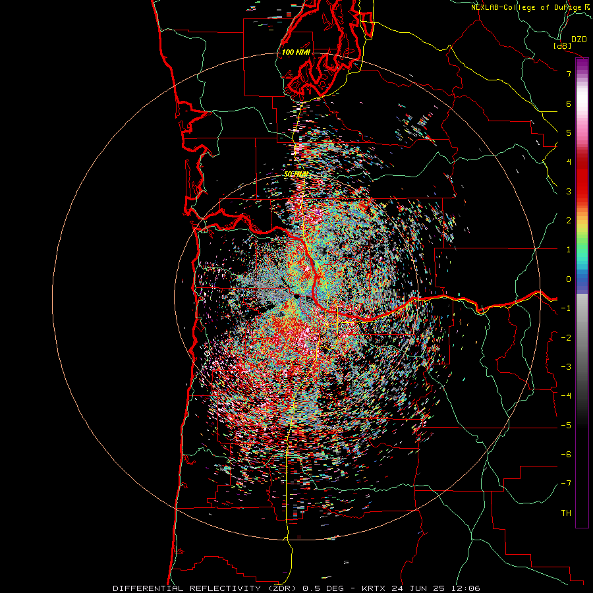The width and height of the screenshot is (593, 593).
Task: Click the 4 value on the color scale
Action: pos(569,162)
